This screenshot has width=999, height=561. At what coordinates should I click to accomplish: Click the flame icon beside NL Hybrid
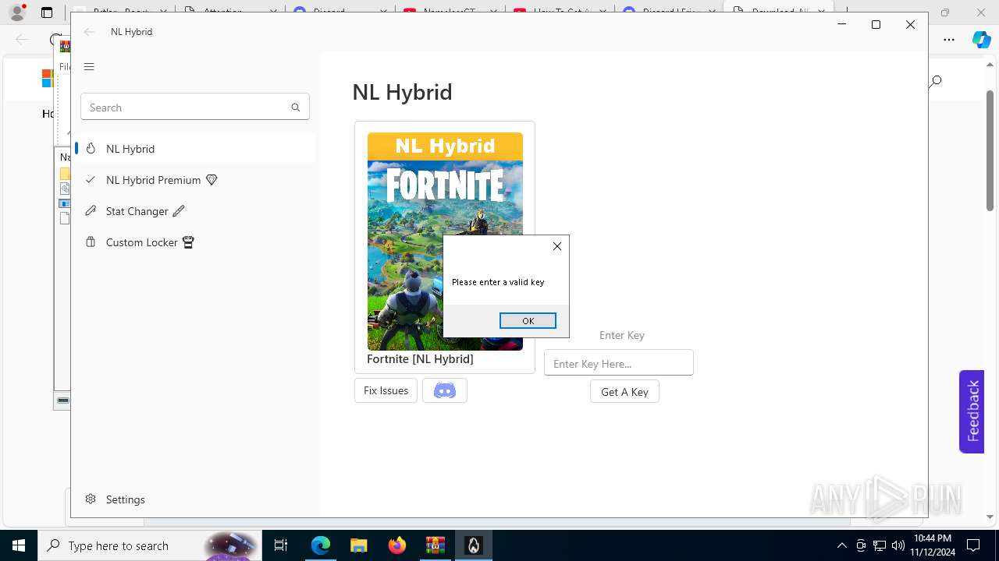pyautogui.click(x=91, y=149)
